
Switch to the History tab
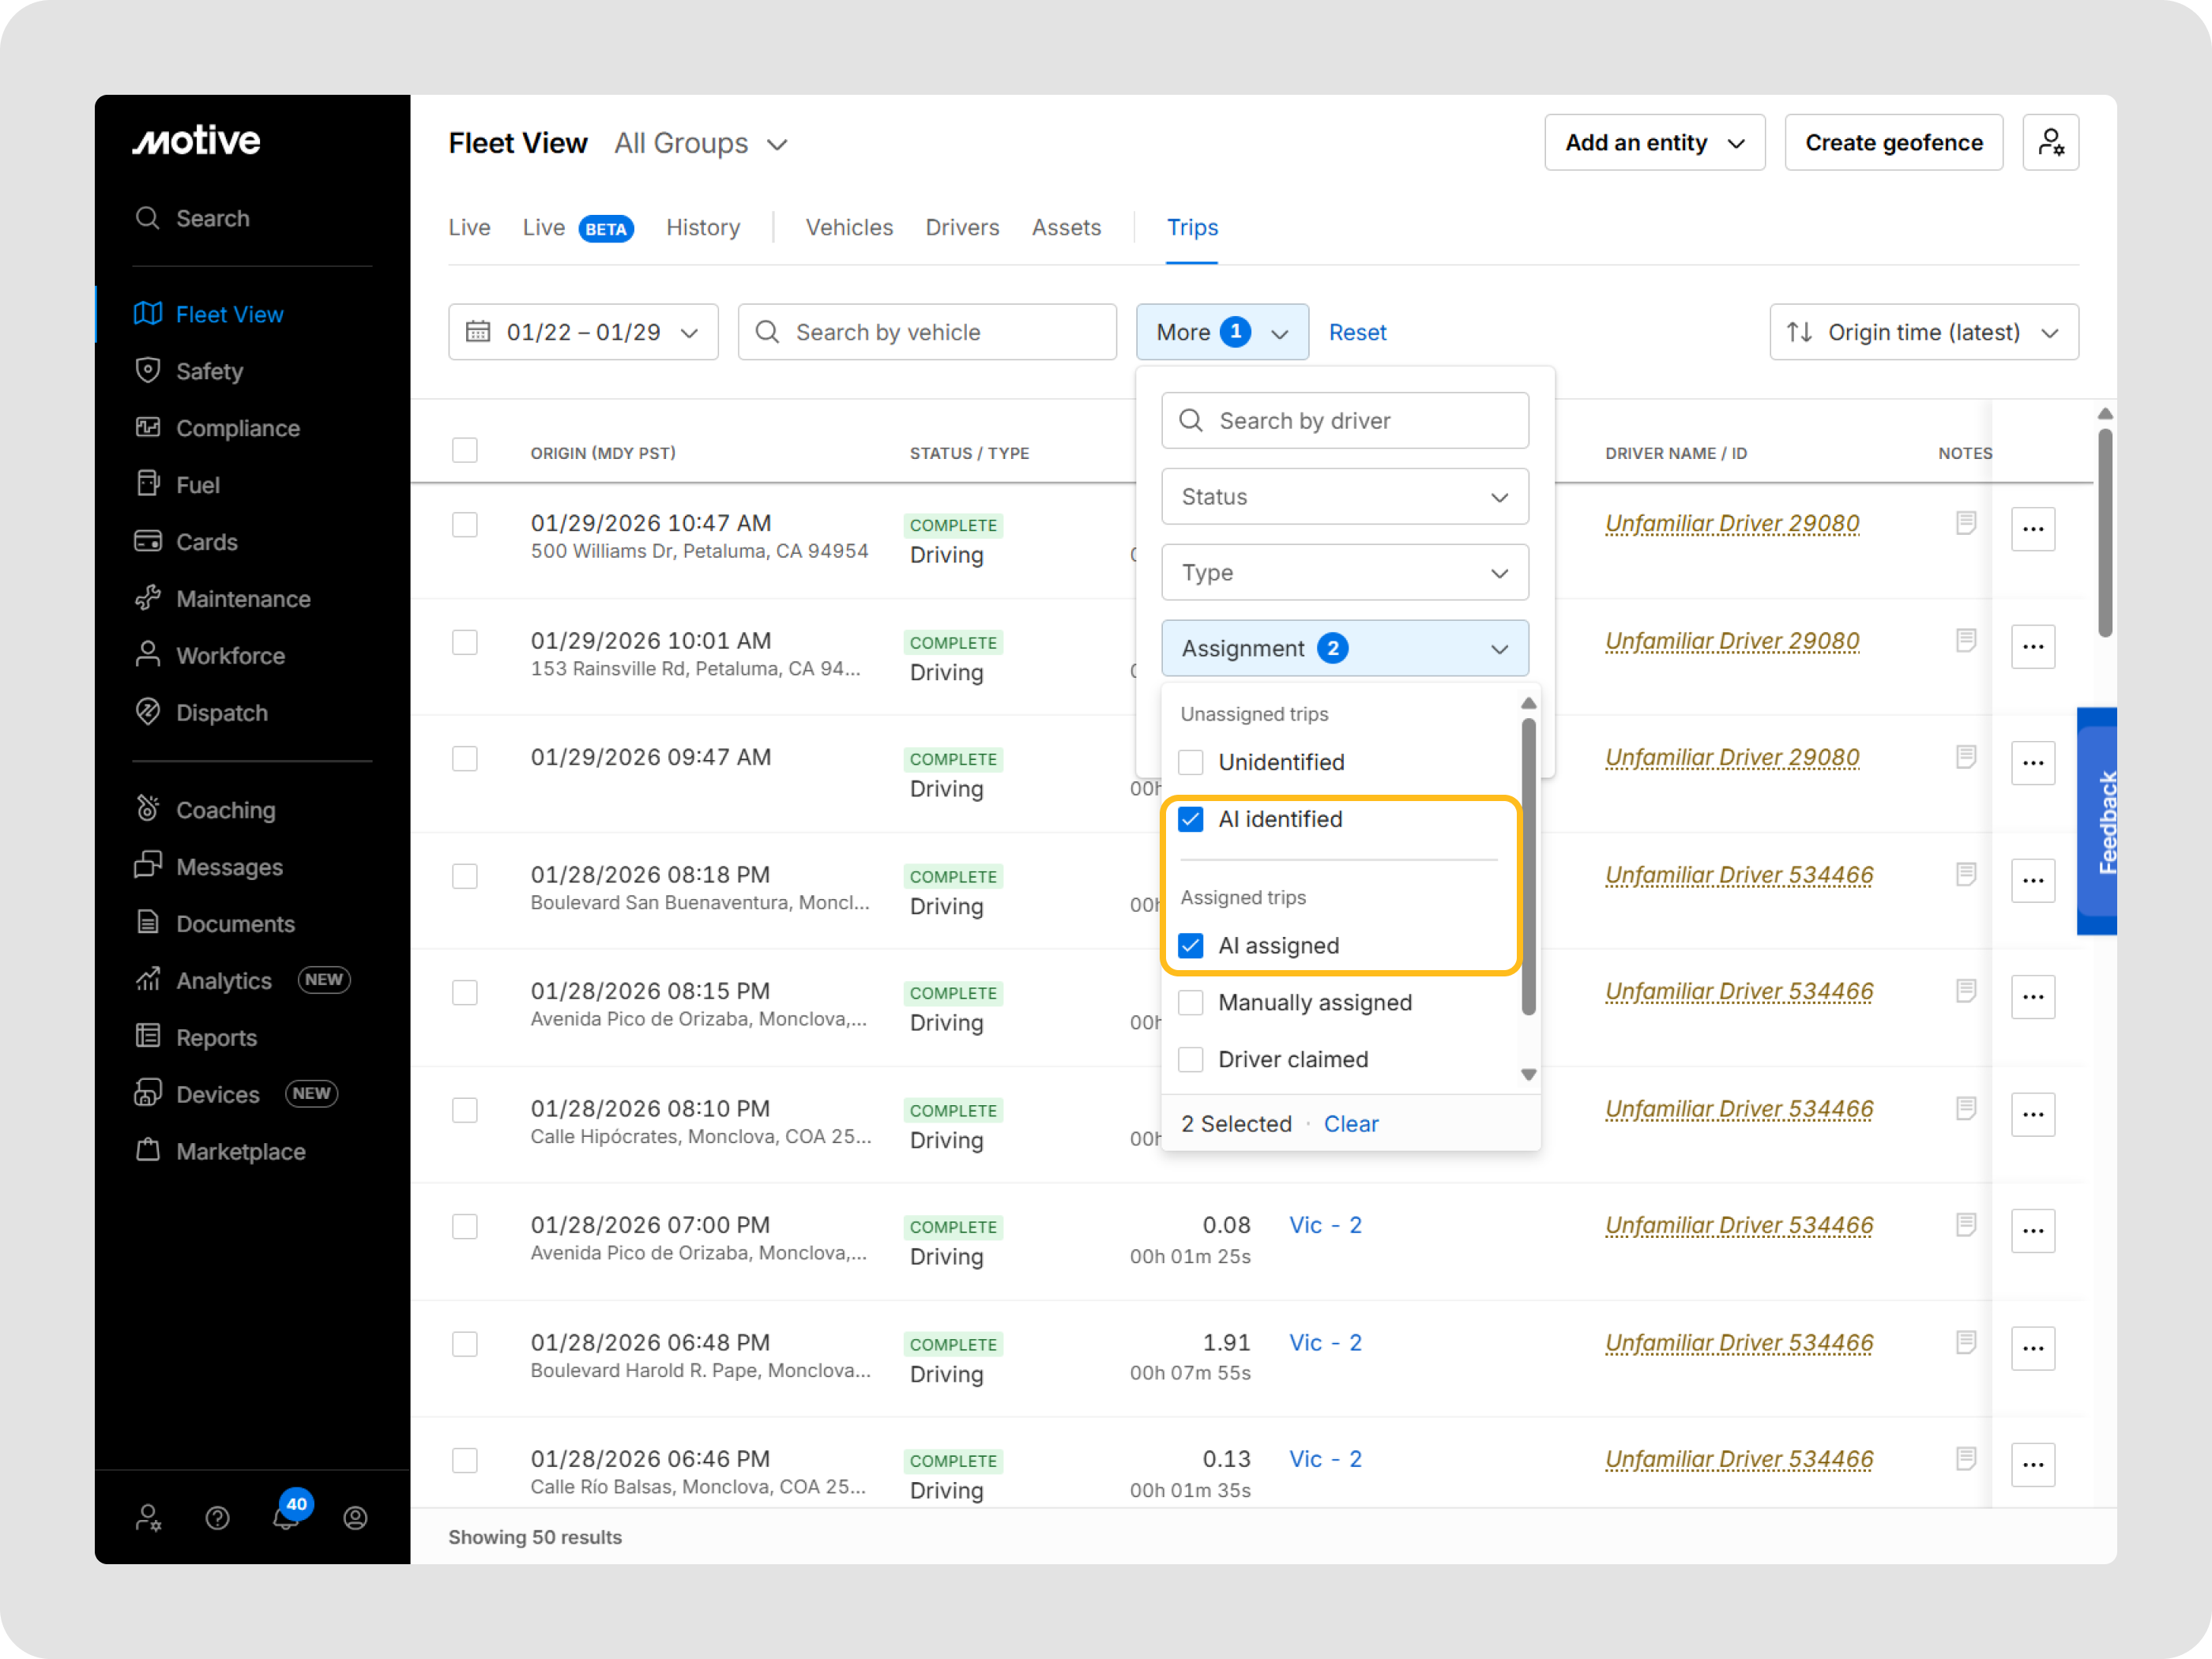pos(703,228)
